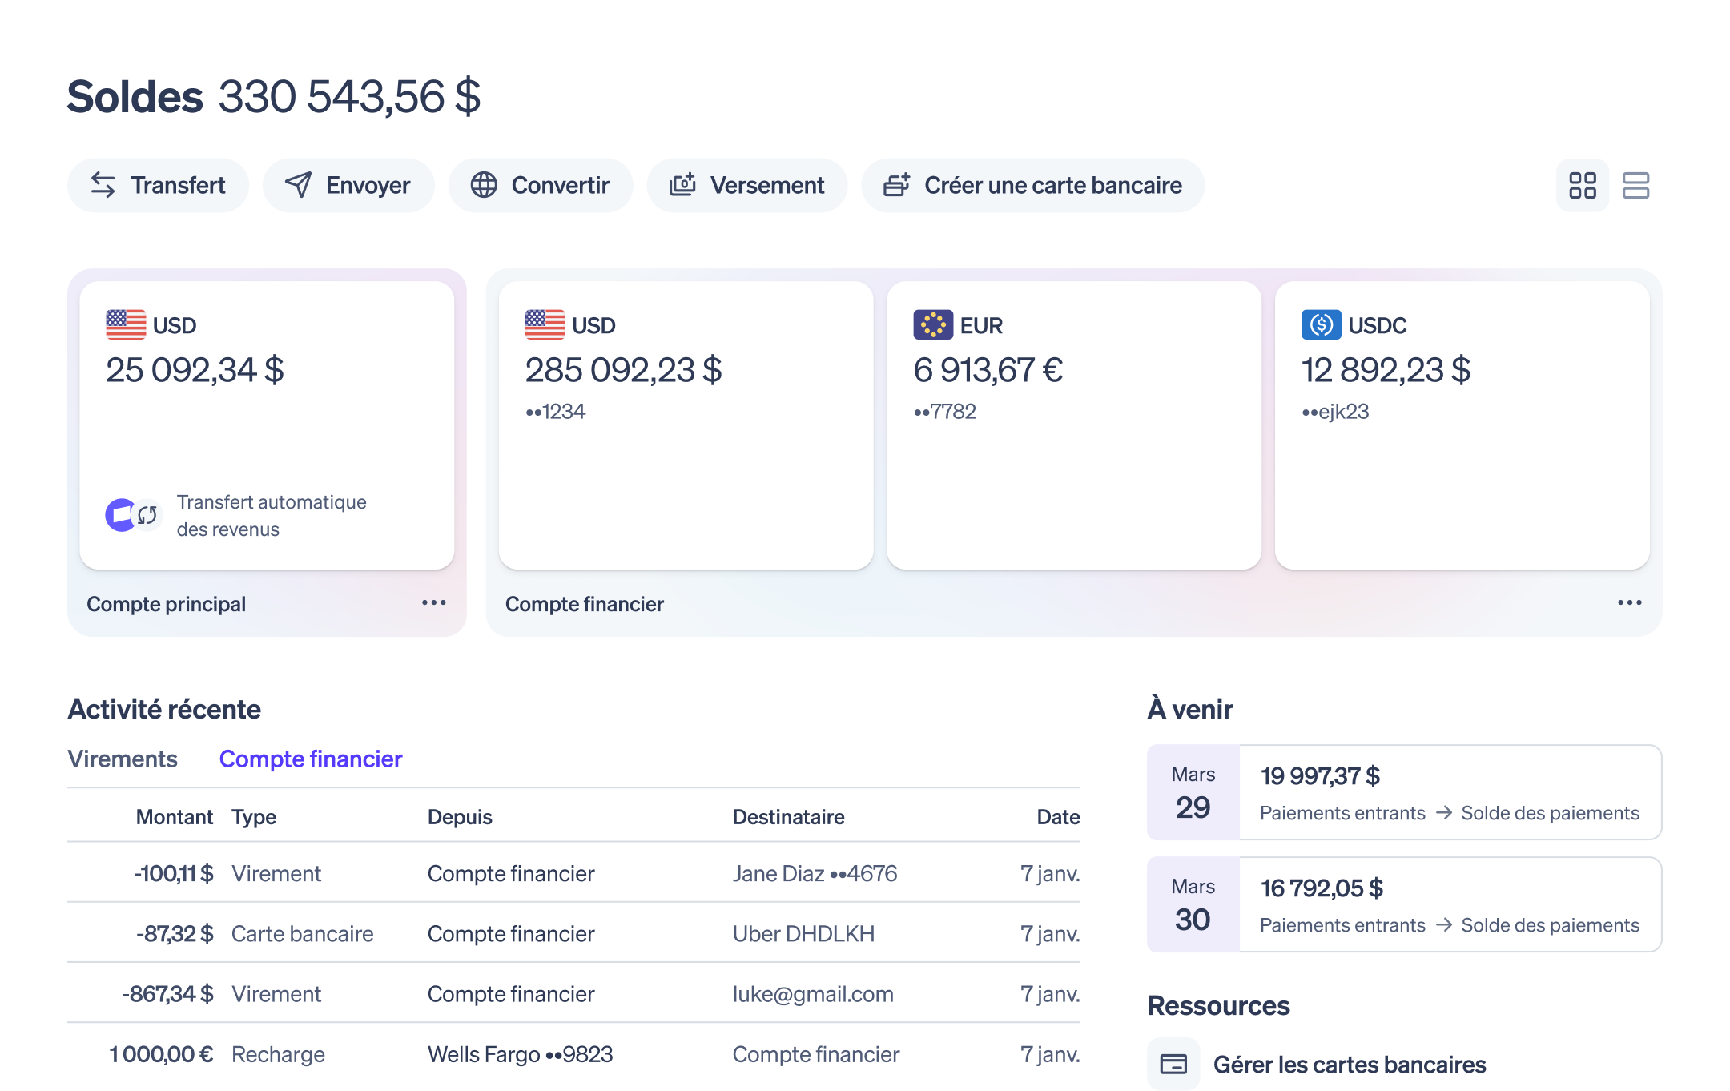Select the card creation icon next to Créer une carte bancaire

pyautogui.click(x=896, y=185)
